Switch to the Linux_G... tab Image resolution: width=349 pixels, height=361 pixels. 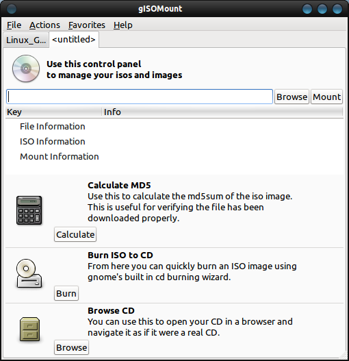(x=26, y=40)
